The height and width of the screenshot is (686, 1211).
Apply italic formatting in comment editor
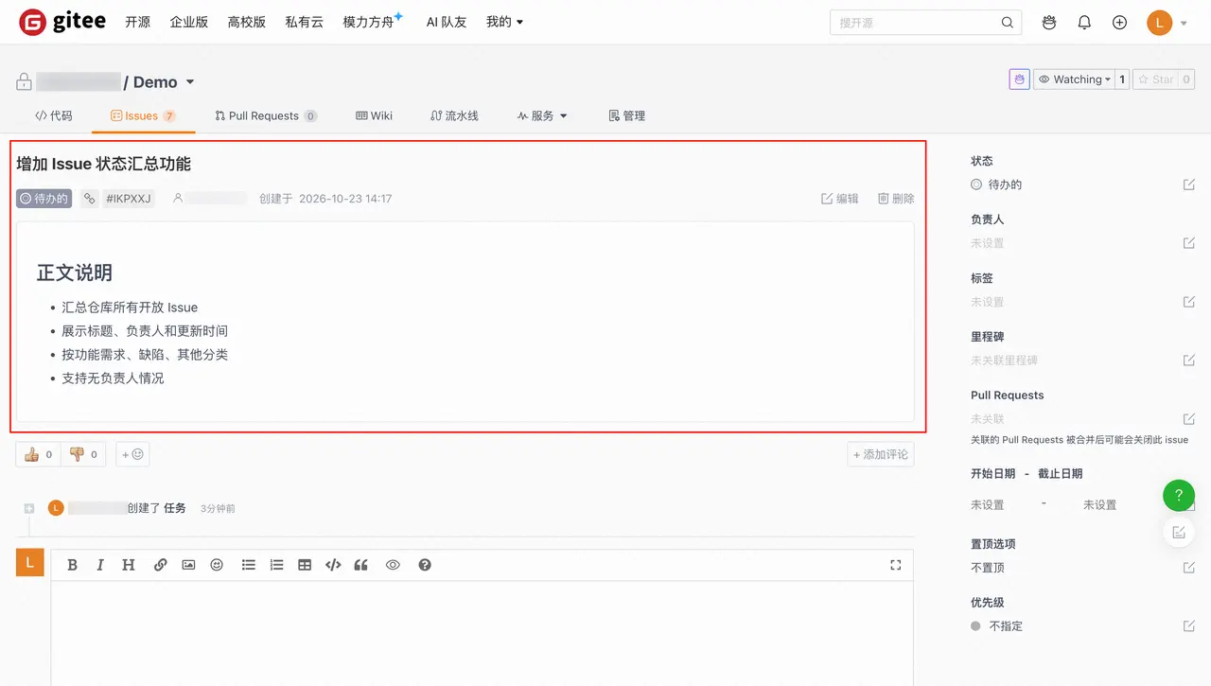[x=100, y=565]
